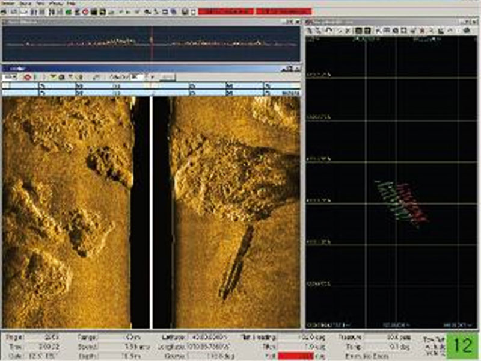Click the red and green track lines in navigation plot
Viewport: 481px width, 361px height.
tap(401, 202)
